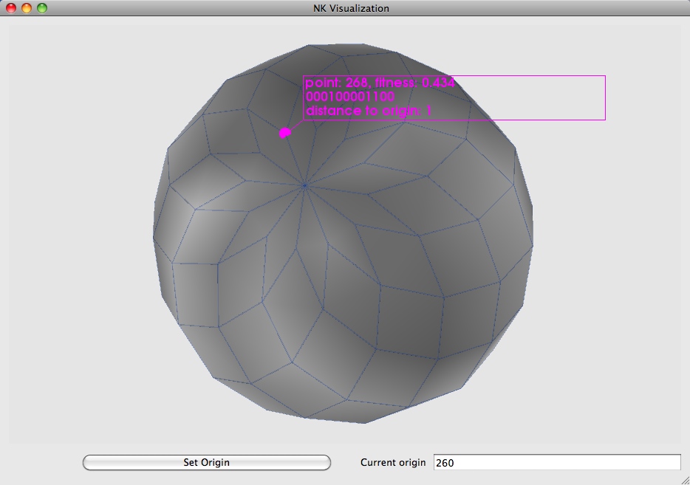This screenshot has height=485, width=690.
Task: Focus the Current origin input field
Action: point(556,462)
